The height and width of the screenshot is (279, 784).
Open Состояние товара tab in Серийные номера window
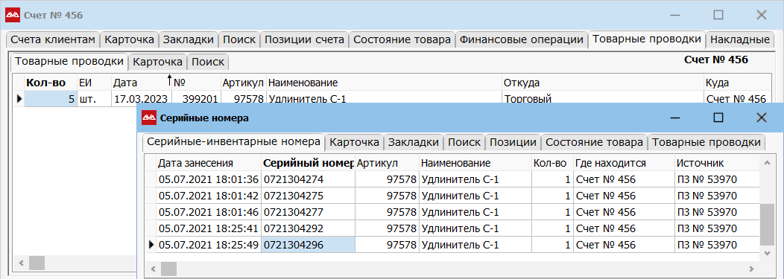[x=594, y=142]
